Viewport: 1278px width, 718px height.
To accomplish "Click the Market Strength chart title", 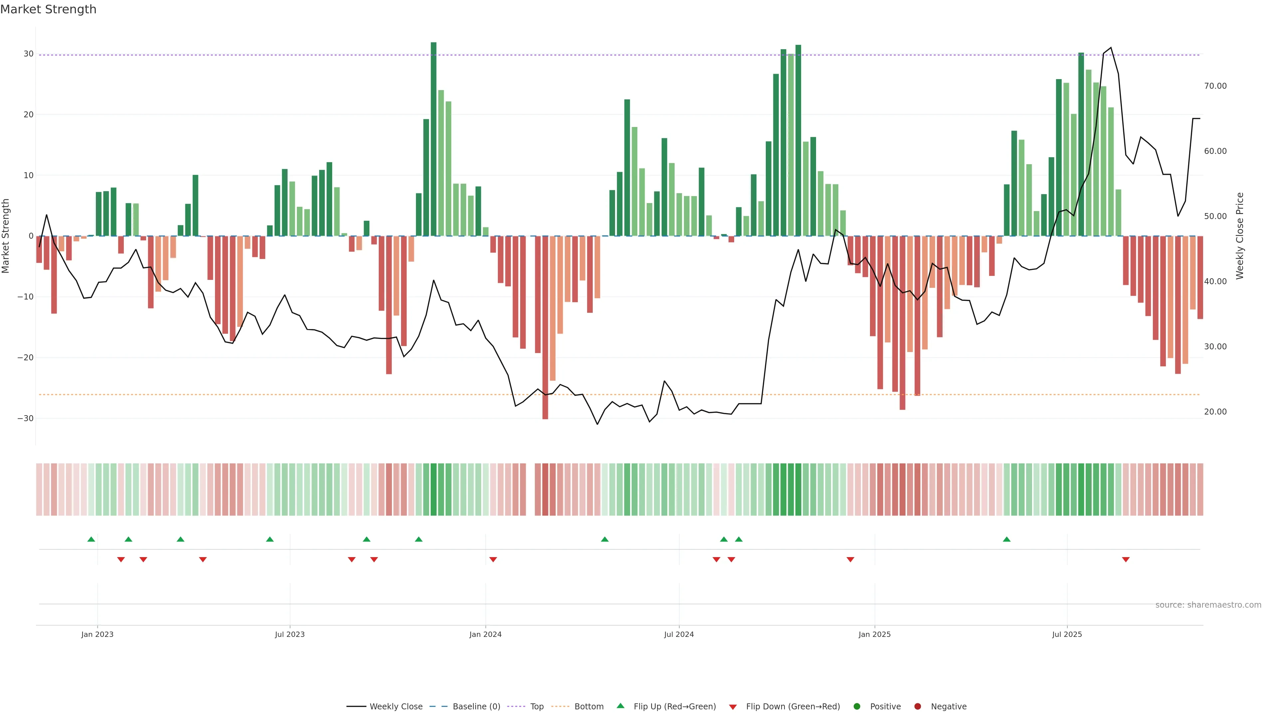I will (48, 9).
